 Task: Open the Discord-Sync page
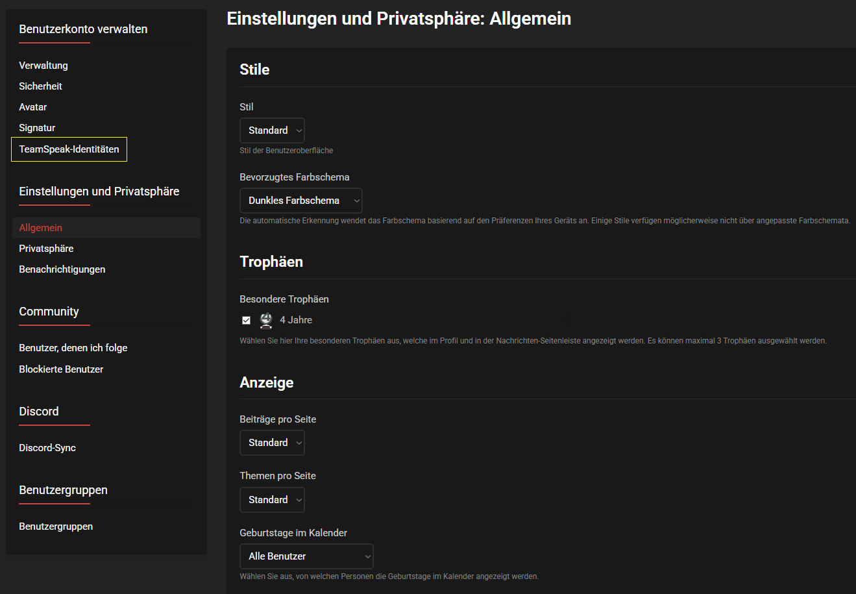pyautogui.click(x=47, y=448)
